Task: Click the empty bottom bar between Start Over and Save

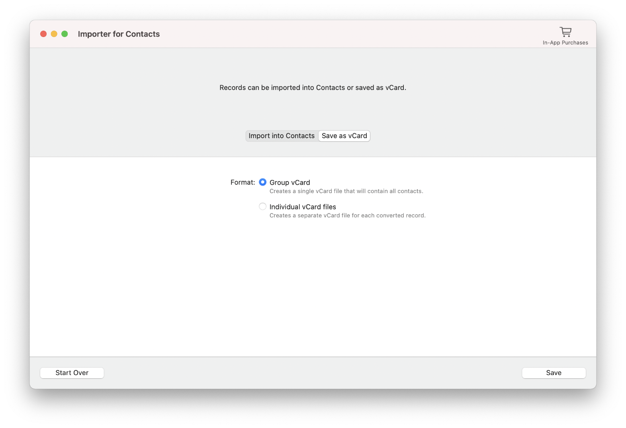Action: [313, 373]
